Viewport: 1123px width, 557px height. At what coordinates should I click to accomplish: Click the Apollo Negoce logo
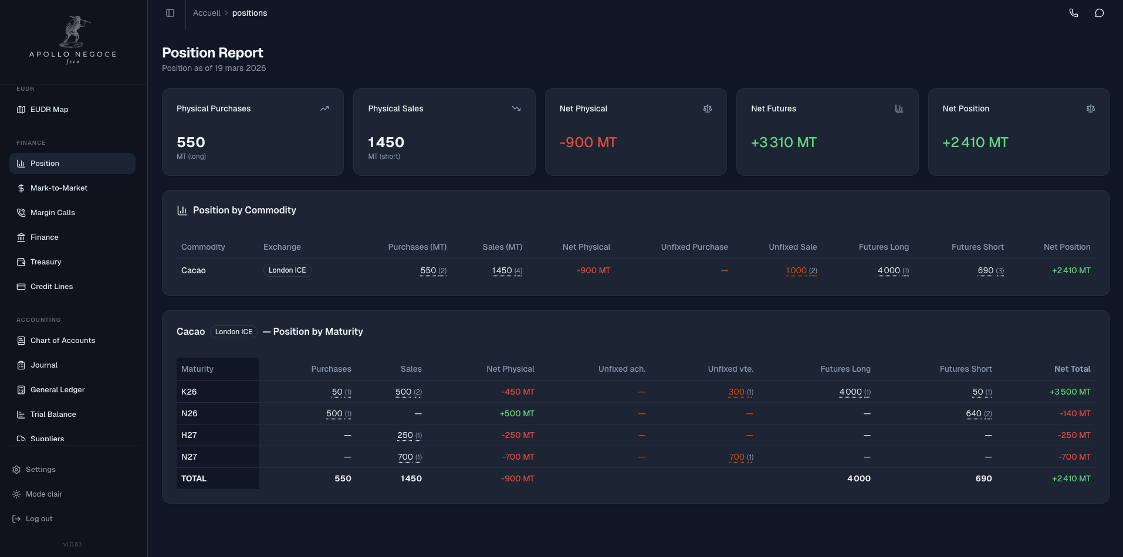pyautogui.click(x=73, y=40)
